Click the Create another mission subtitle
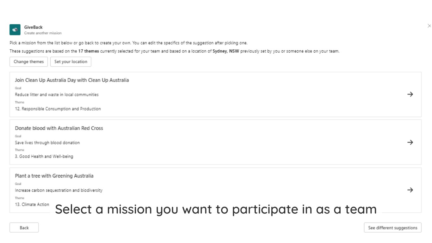432x243 pixels. pyautogui.click(x=43, y=33)
